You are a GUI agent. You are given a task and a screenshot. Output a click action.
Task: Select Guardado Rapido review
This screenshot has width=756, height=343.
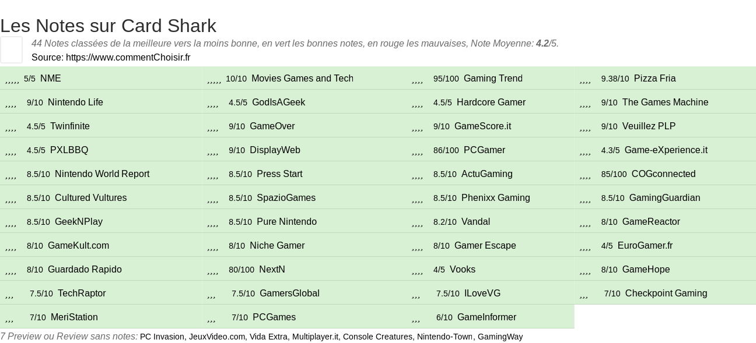coord(101,269)
